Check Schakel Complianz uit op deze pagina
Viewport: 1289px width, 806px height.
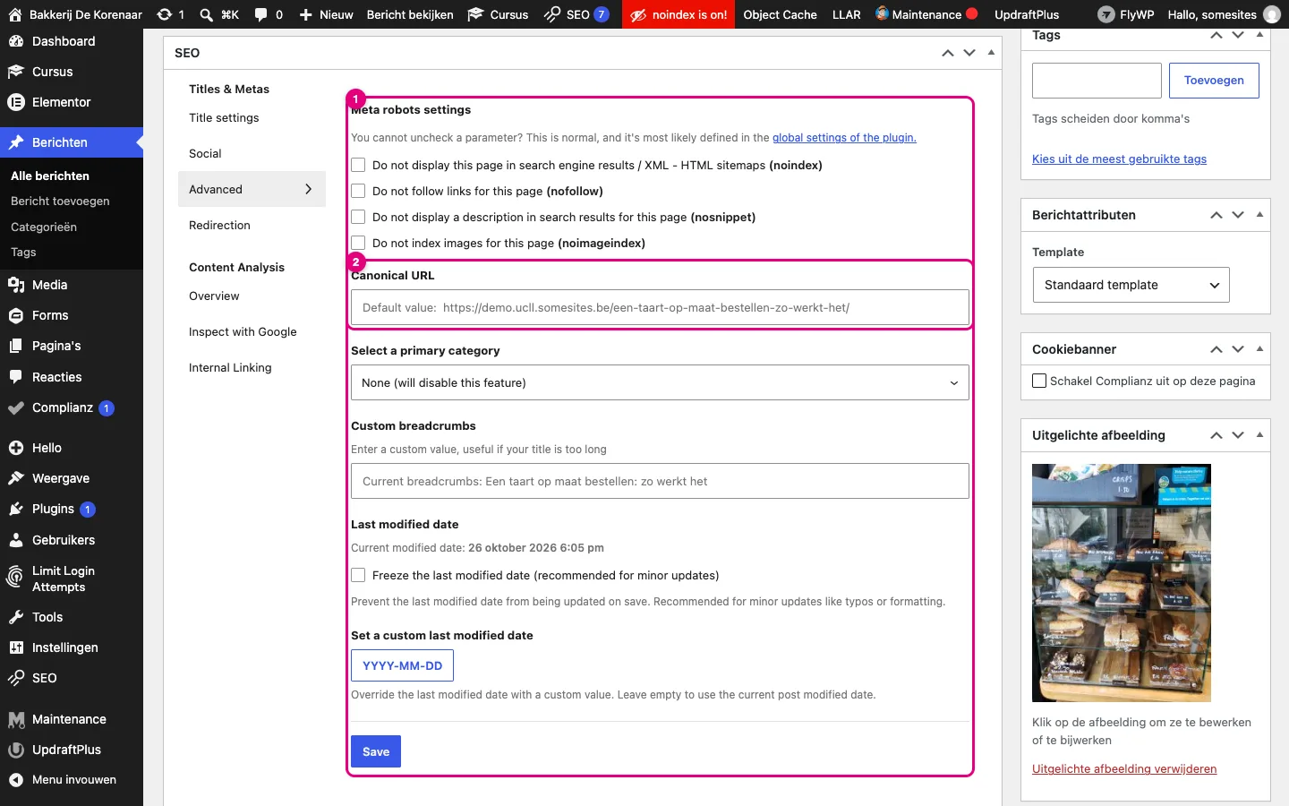point(1039,381)
